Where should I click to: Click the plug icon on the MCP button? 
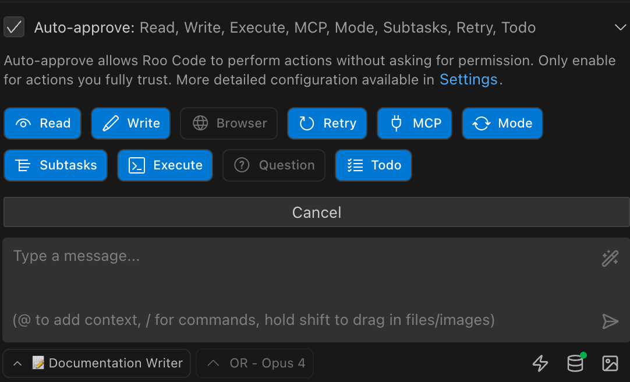tap(396, 123)
